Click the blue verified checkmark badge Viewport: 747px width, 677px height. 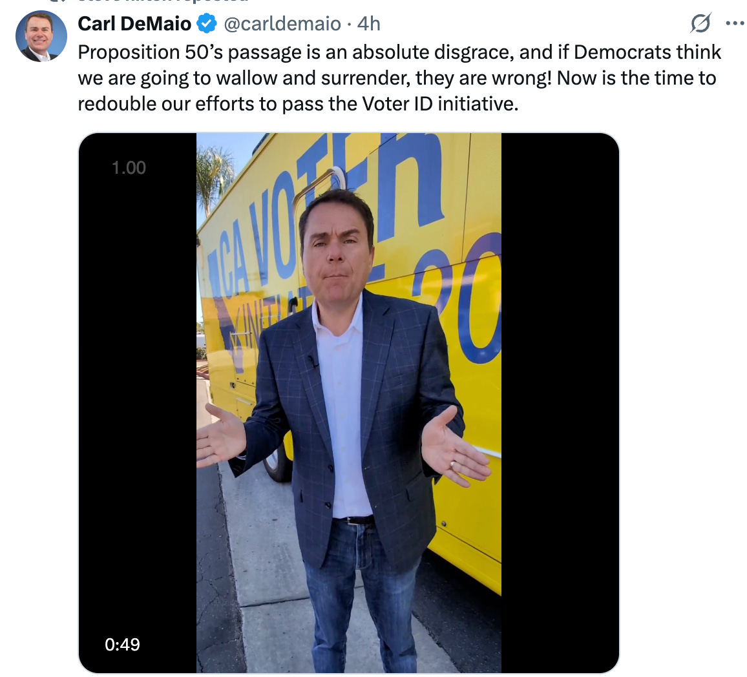(207, 23)
